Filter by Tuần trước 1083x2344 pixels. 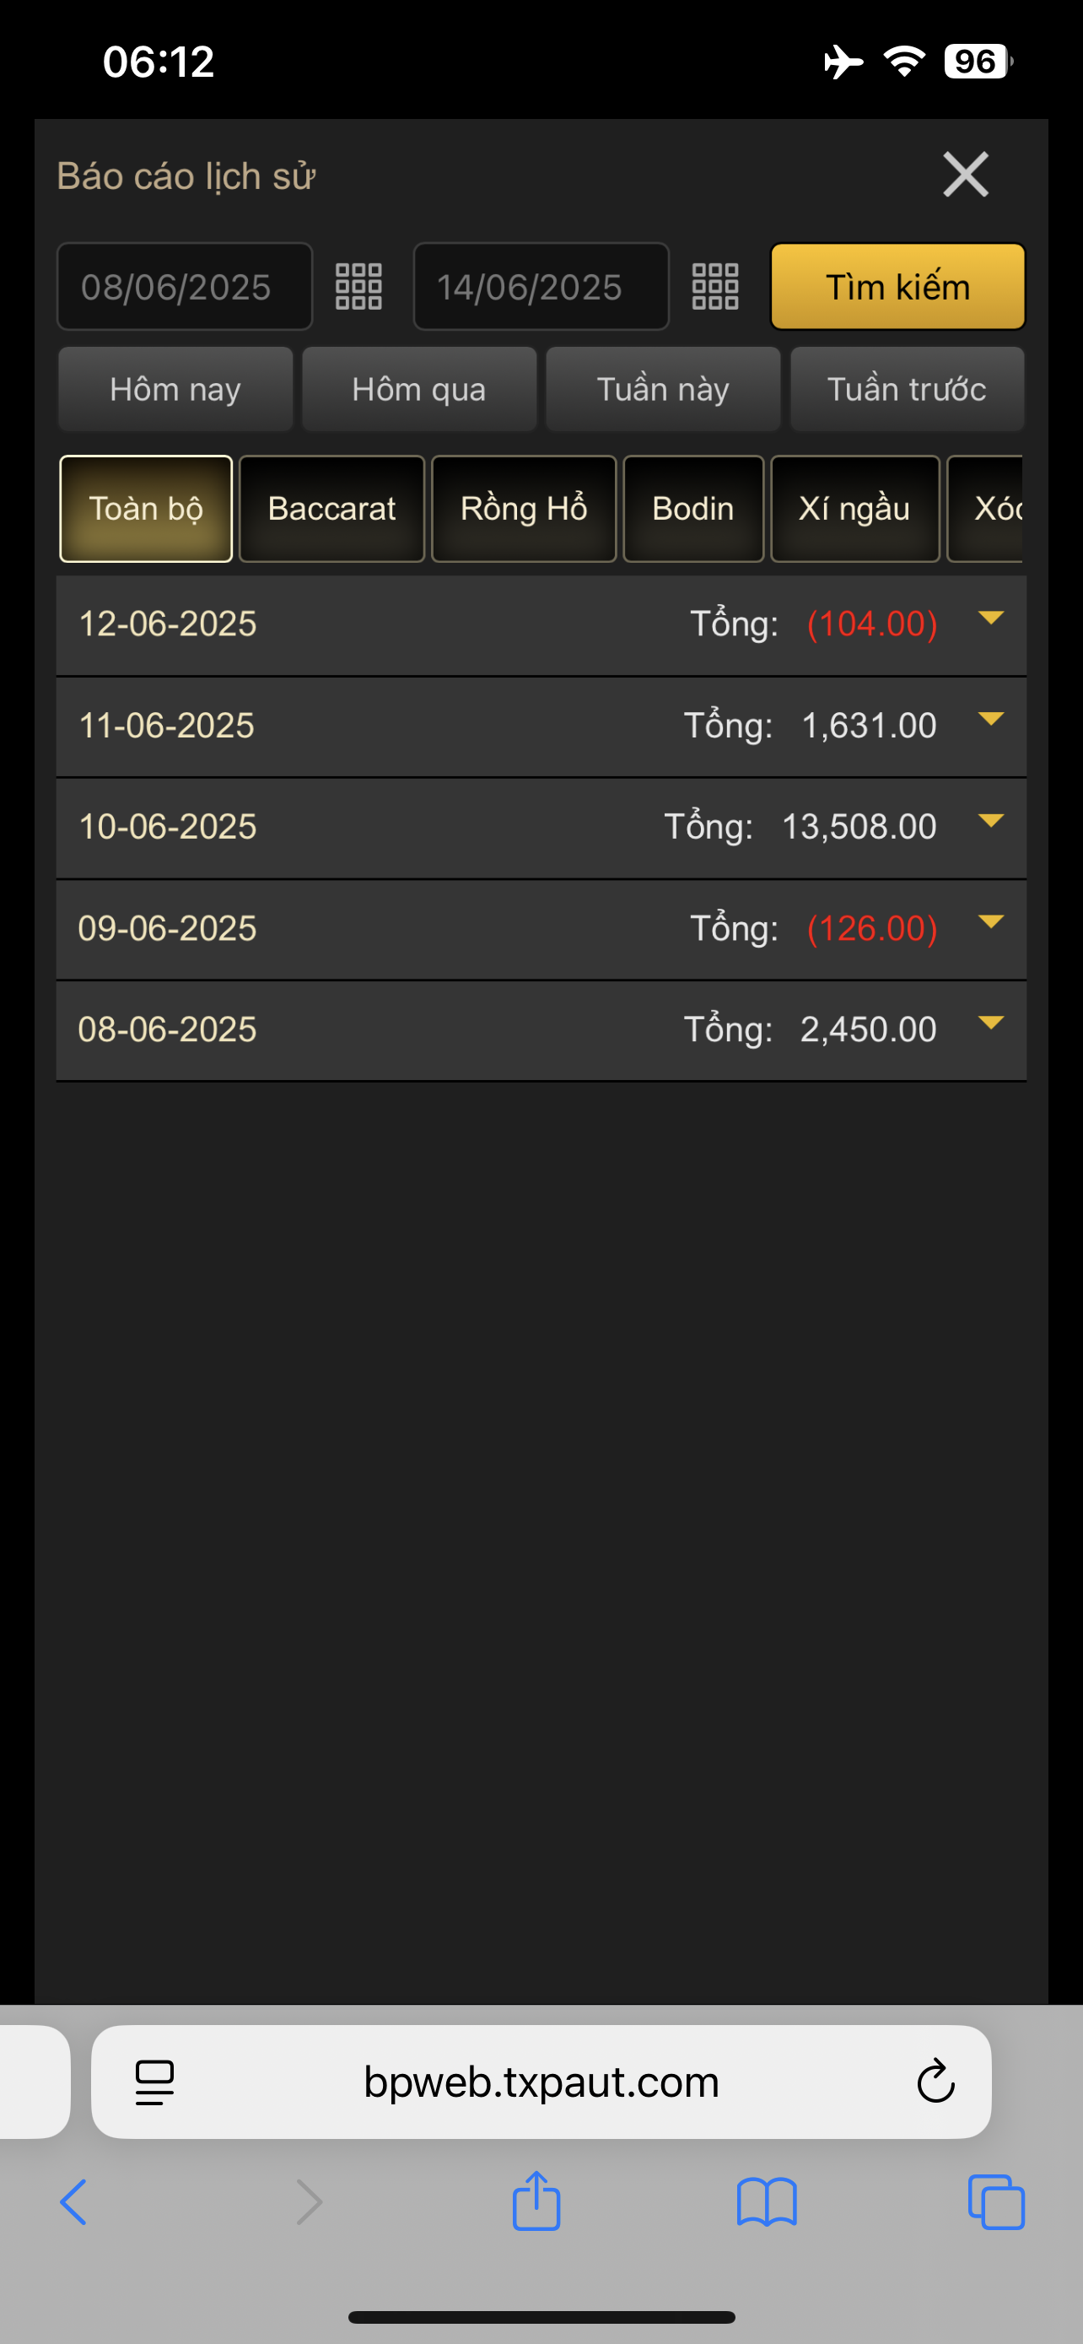pos(907,390)
